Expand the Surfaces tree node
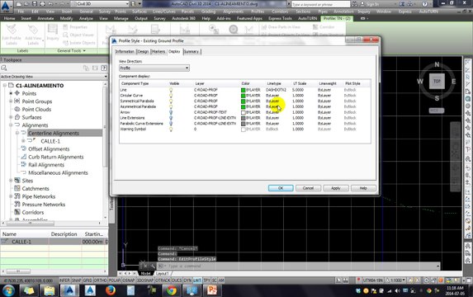This screenshot has height=297, width=473. [11, 117]
